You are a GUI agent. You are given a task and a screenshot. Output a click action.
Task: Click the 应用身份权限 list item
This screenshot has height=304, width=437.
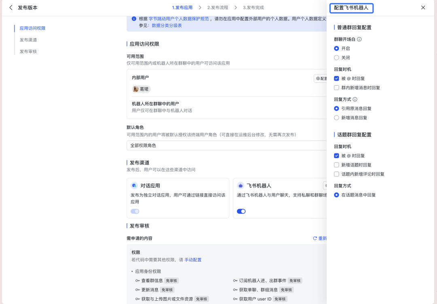pyautogui.click(x=148, y=271)
